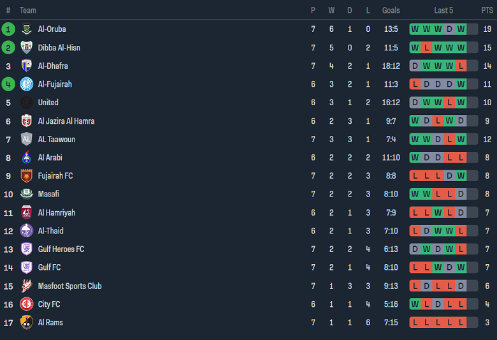Open the AL Taawoun team page
Viewport: 497px width, 340px height.
click(56, 139)
